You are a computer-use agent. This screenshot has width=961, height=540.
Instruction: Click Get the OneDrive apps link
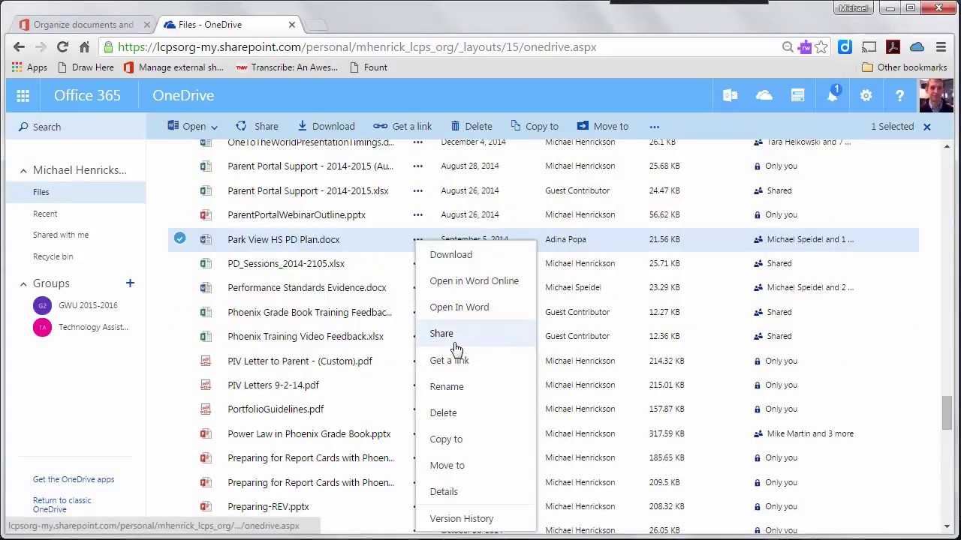pos(74,479)
